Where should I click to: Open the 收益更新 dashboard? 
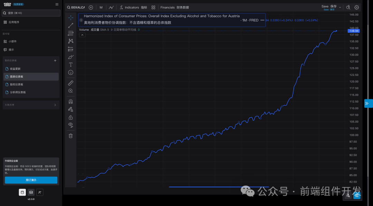pos(31,69)
